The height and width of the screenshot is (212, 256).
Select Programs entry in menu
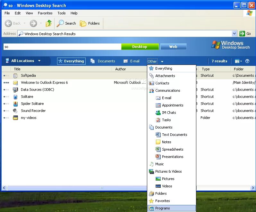pos(172,208)
